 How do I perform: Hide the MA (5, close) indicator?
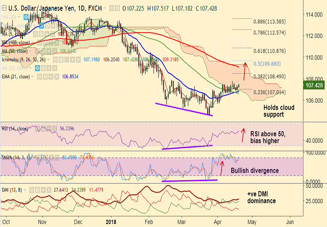35,34
